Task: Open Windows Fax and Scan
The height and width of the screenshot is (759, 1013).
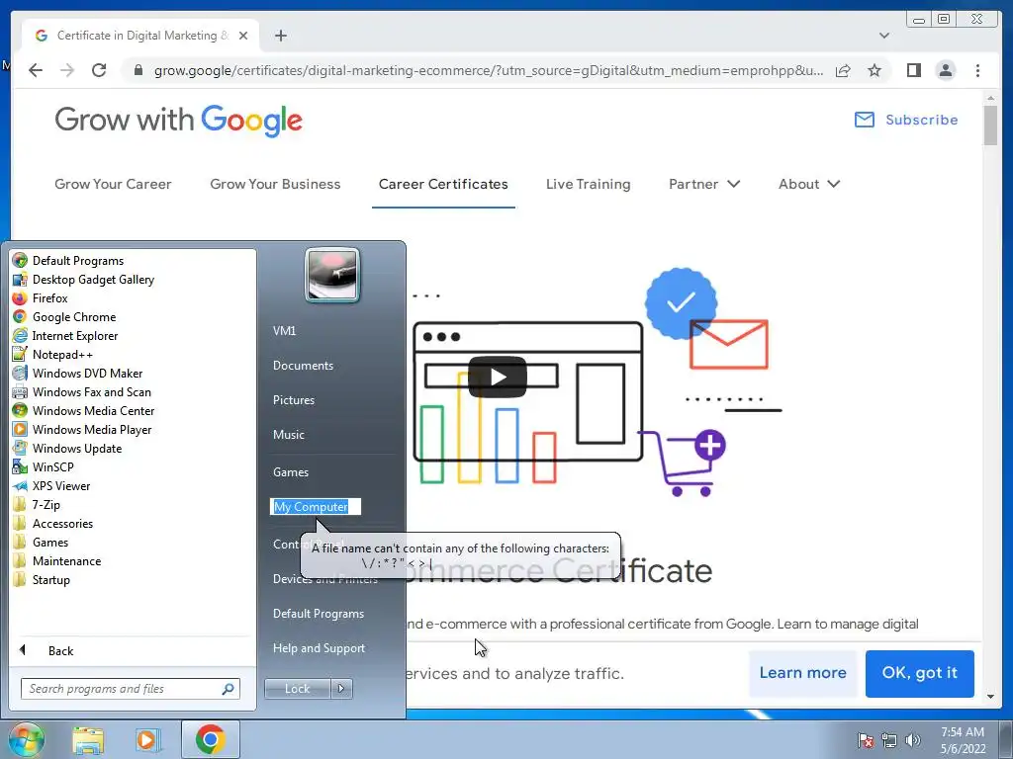Action: pyautogui.click(x=81, y=391)
